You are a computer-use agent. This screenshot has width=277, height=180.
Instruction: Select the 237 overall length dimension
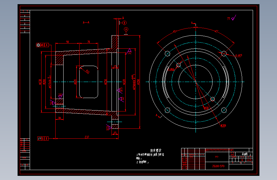[87, 137]
